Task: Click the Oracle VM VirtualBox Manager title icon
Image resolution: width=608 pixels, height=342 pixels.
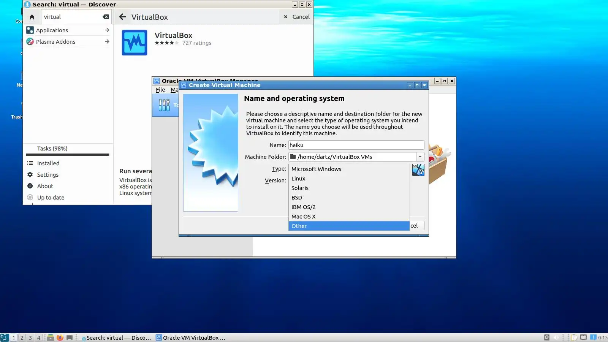Action: (x=157, y=81)
